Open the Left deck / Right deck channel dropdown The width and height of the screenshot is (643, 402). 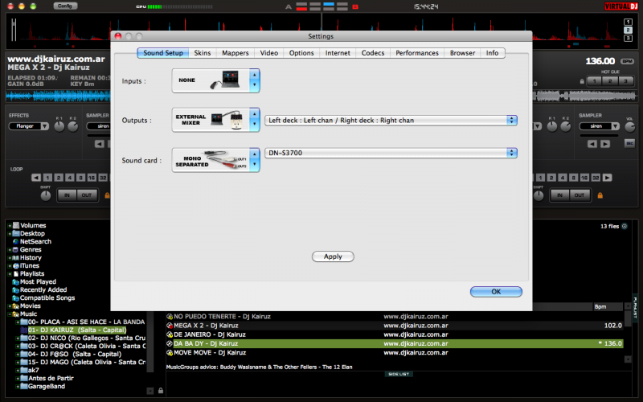coord(391,120)
